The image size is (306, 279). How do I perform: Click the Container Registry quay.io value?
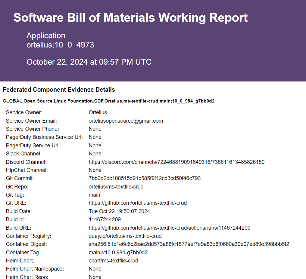pyautogui.click(x=125, y=236)
